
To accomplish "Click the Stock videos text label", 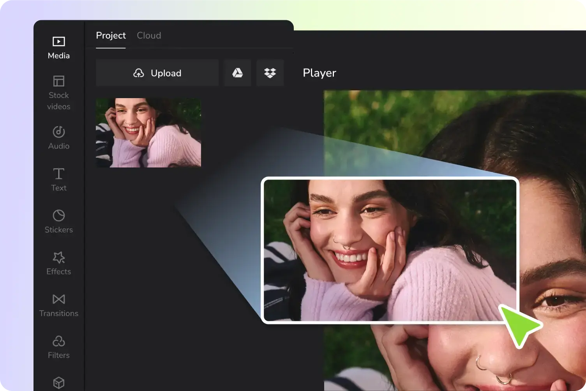I will pyautogui.click(x=59, y=101).
